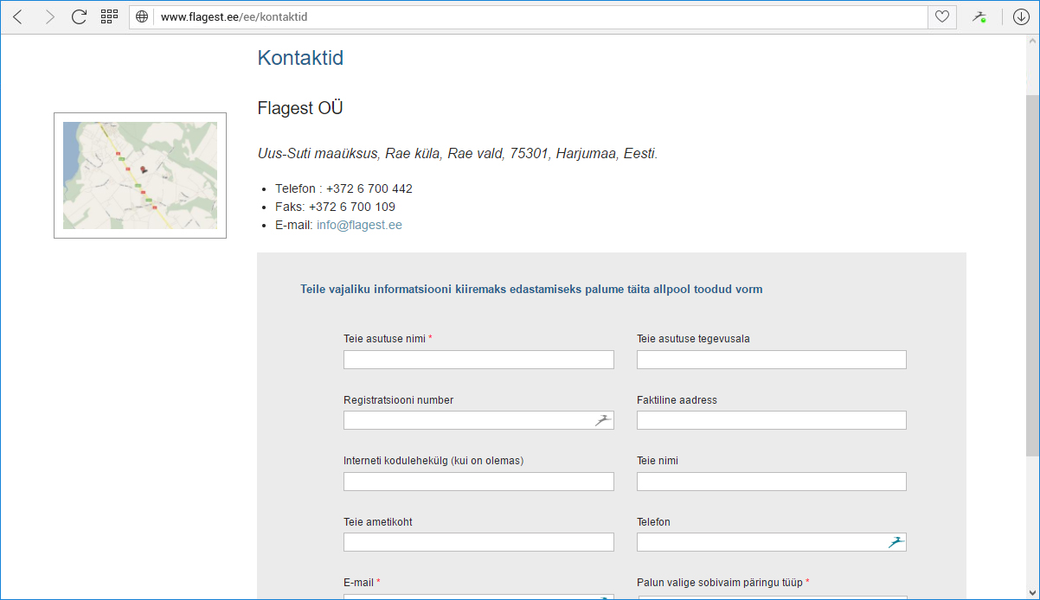Click the Teie ametikoht field
The height and width of the screenshot is (600, 1040).
click(478, 542)
